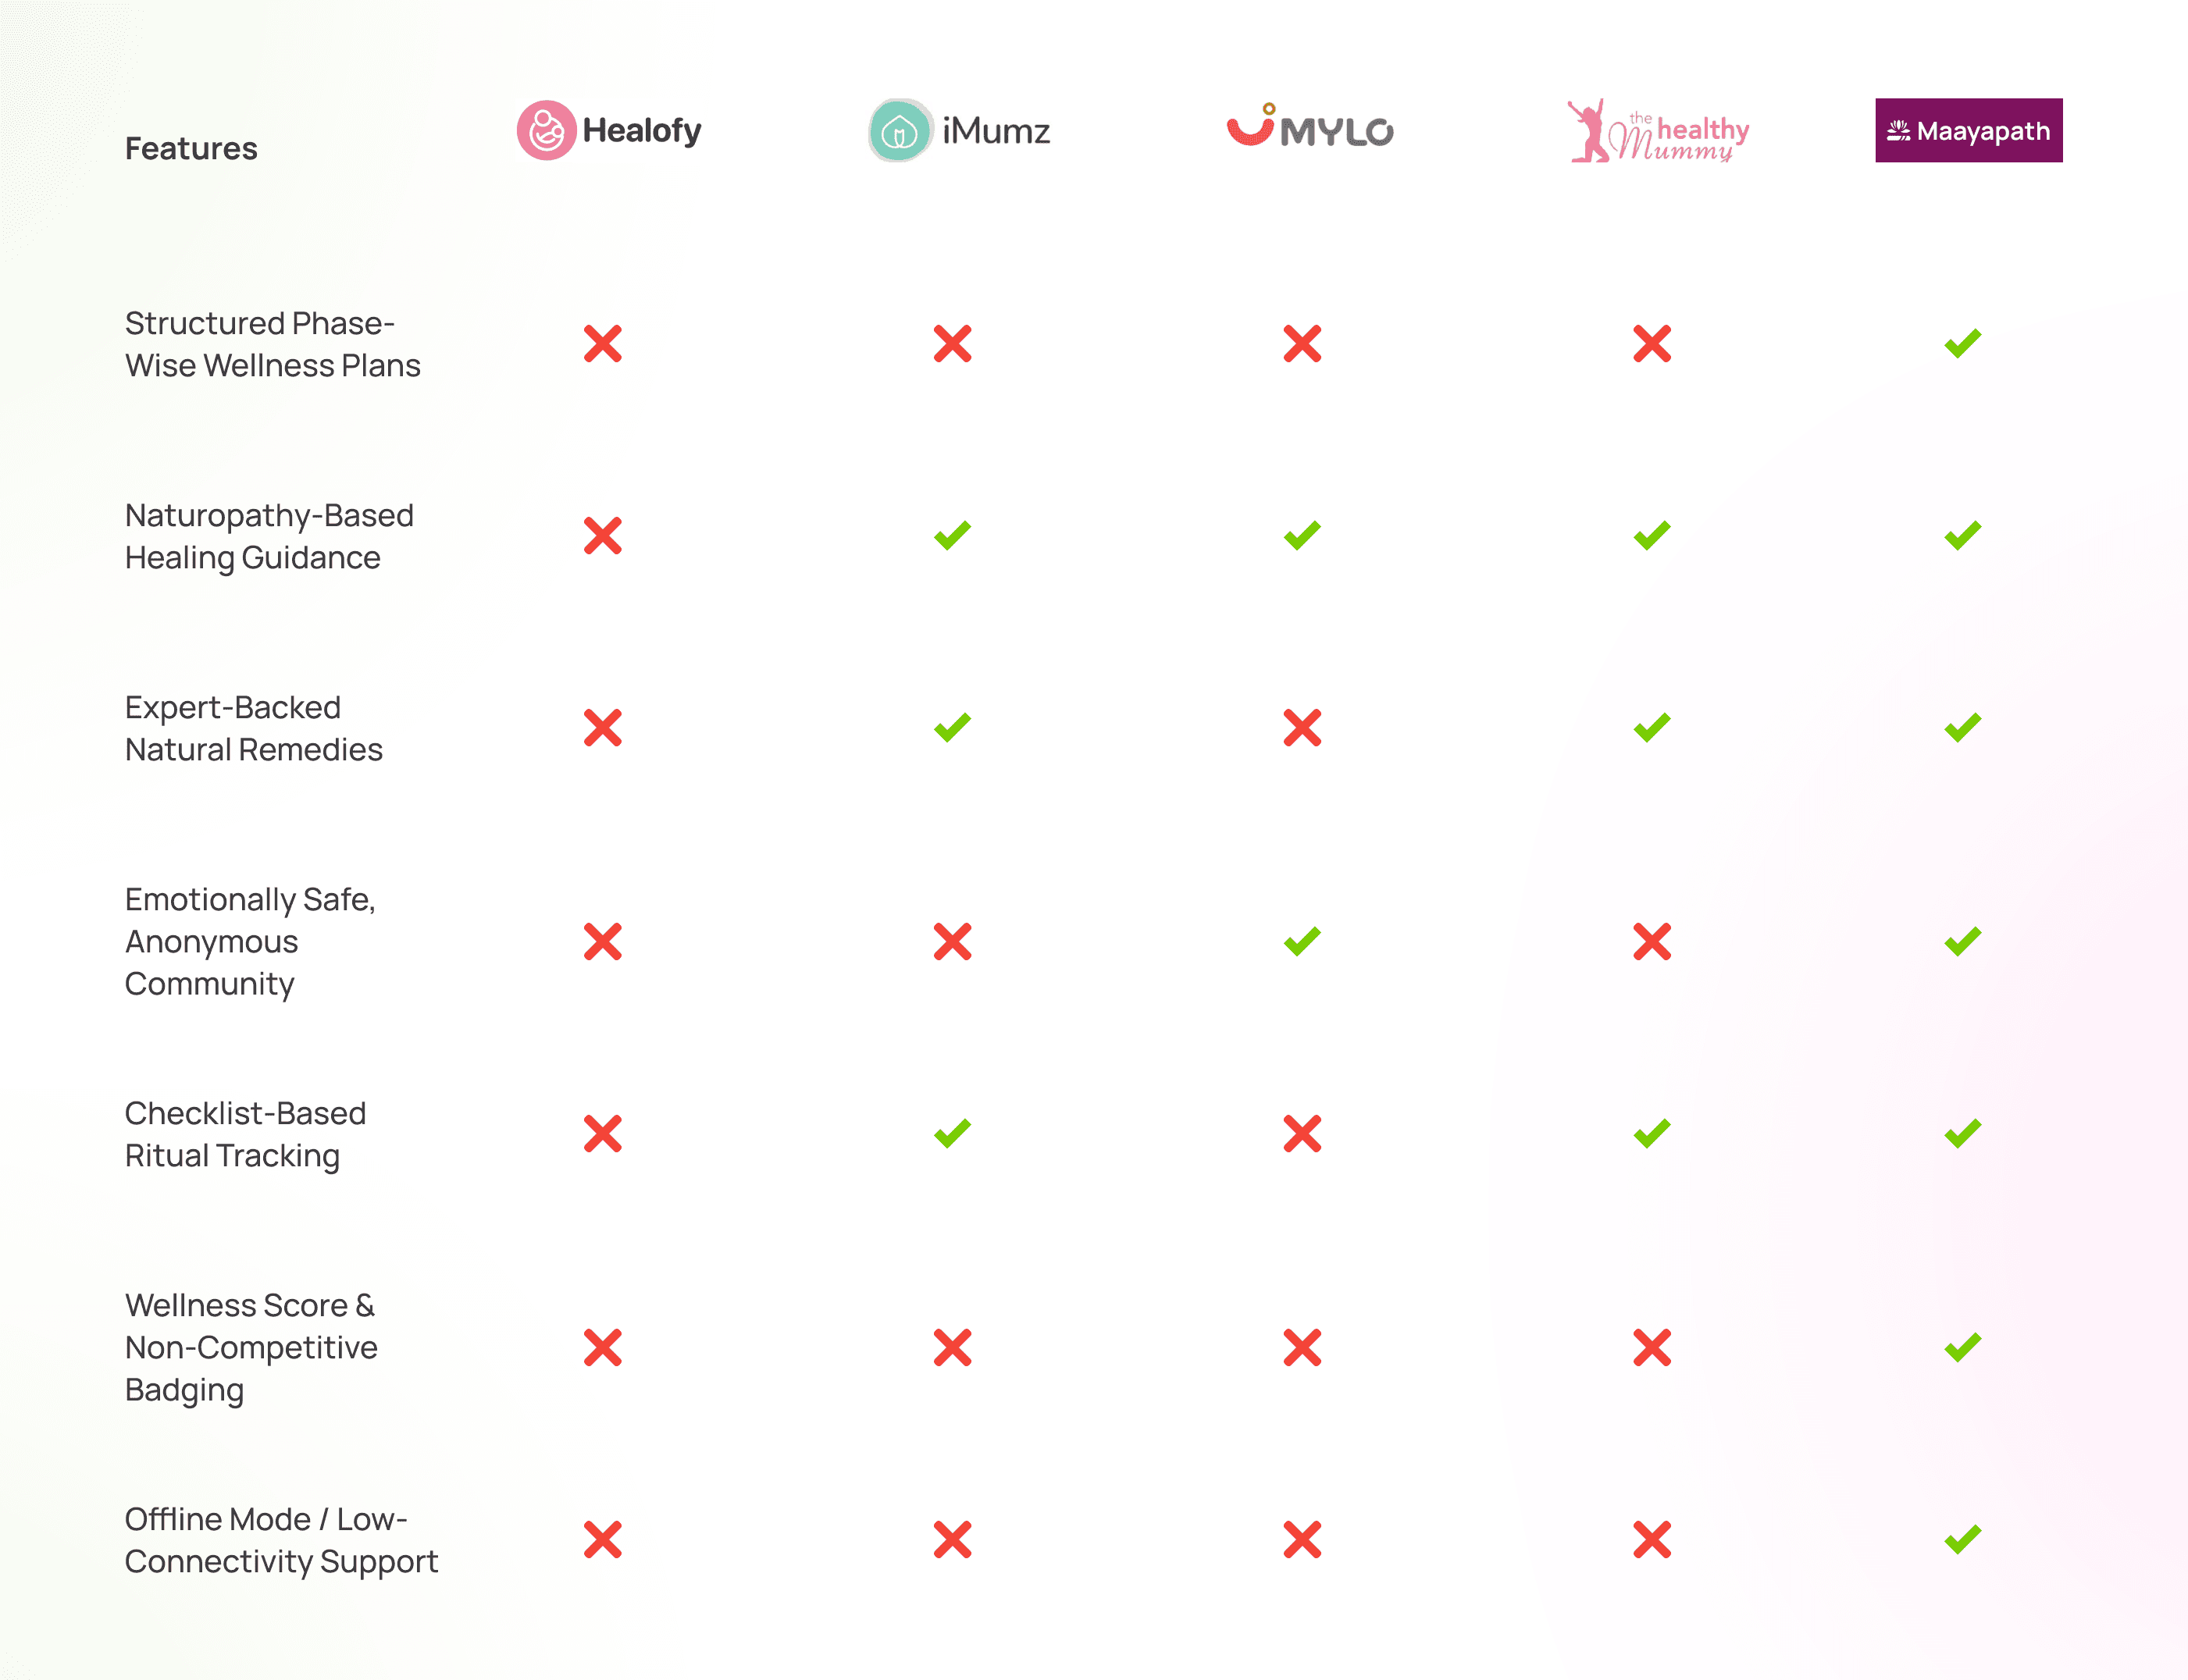2188x1680 pixels.
Task: Click the iMumz logo
Action: pyautogui.click(x=959, y=130)
